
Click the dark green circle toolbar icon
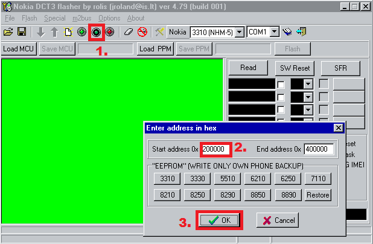97,32
